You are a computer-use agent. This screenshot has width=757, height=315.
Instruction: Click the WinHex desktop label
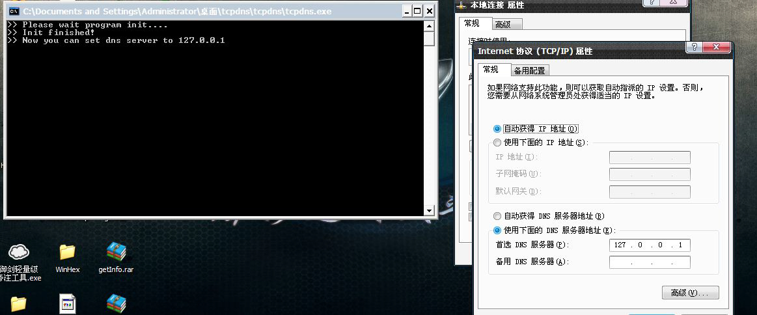68,269
